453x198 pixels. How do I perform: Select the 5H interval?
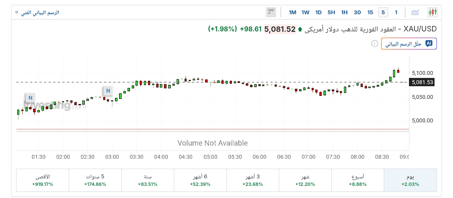click(331, 12)
